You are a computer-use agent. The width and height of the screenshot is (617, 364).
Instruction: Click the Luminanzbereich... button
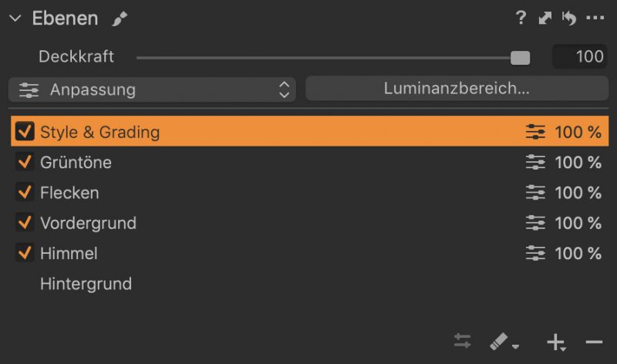click(457, 89)
